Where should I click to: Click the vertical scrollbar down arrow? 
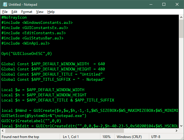181,126
